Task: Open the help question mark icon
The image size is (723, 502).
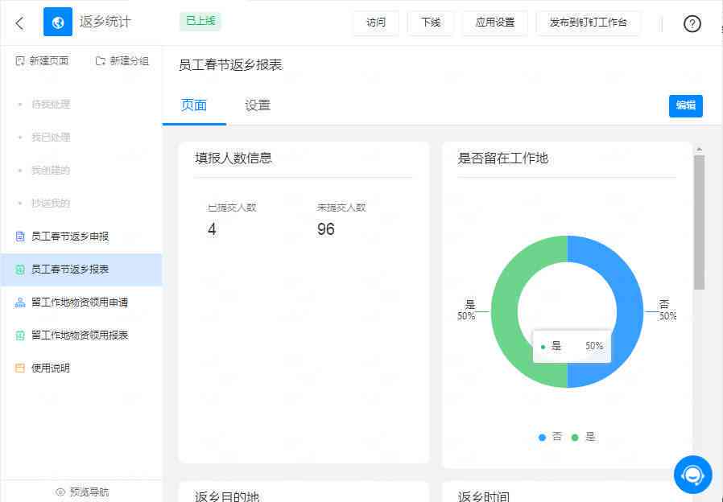Action: (692, 23)
